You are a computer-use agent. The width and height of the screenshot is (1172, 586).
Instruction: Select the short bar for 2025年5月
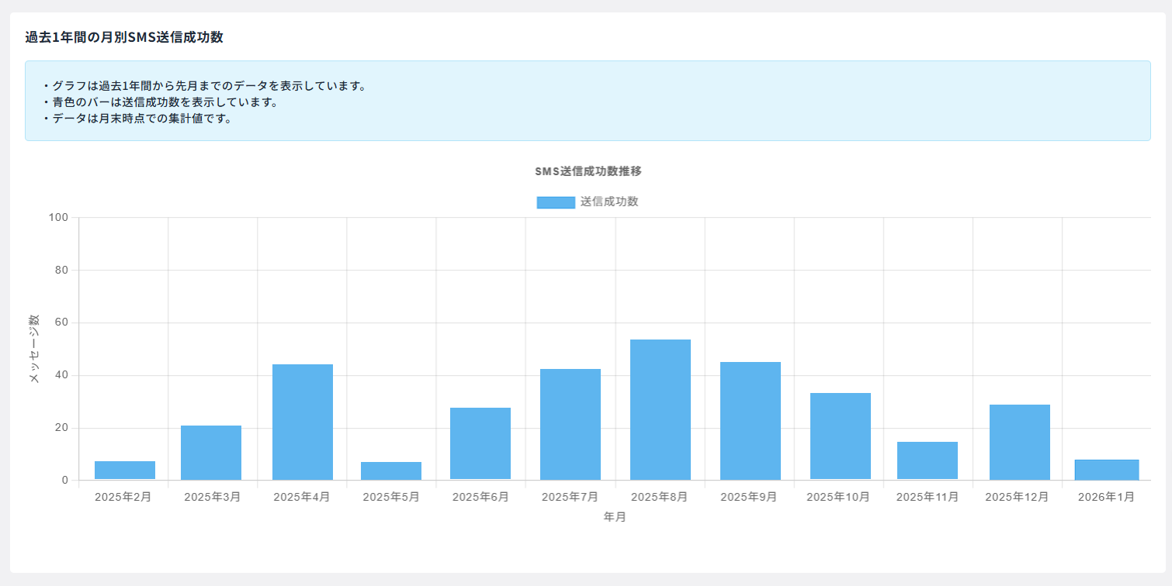click(x=391, y=471)
